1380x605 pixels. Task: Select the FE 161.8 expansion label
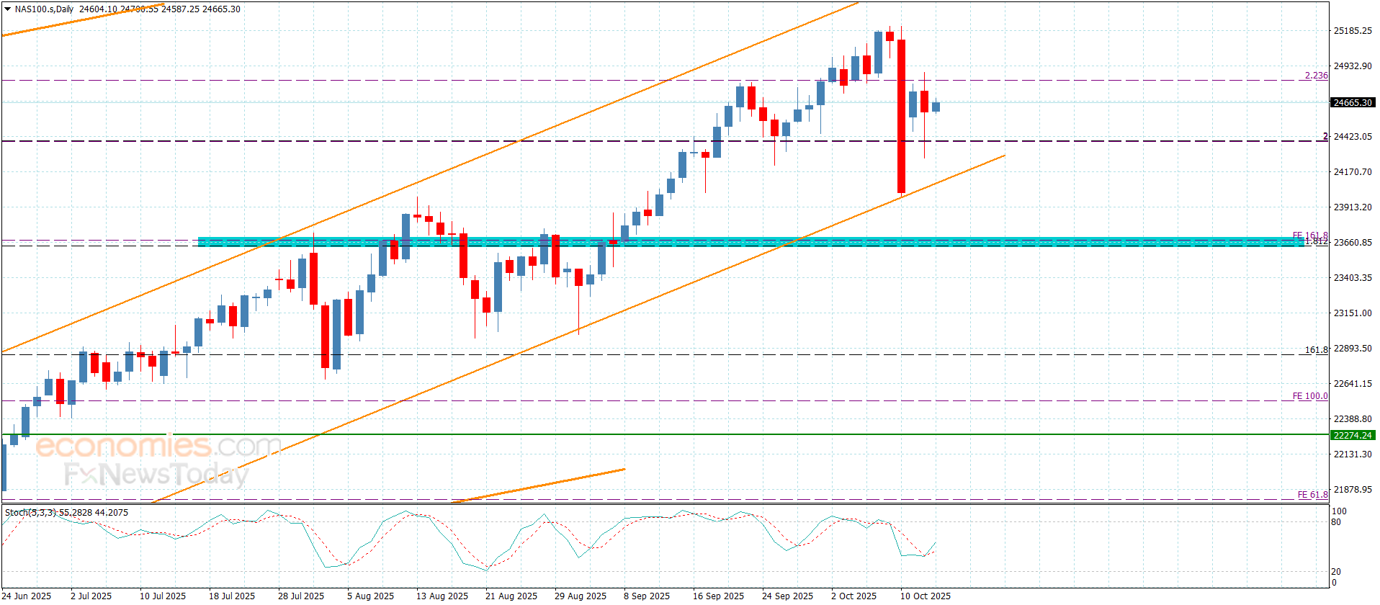click(x=1310, y=236)
